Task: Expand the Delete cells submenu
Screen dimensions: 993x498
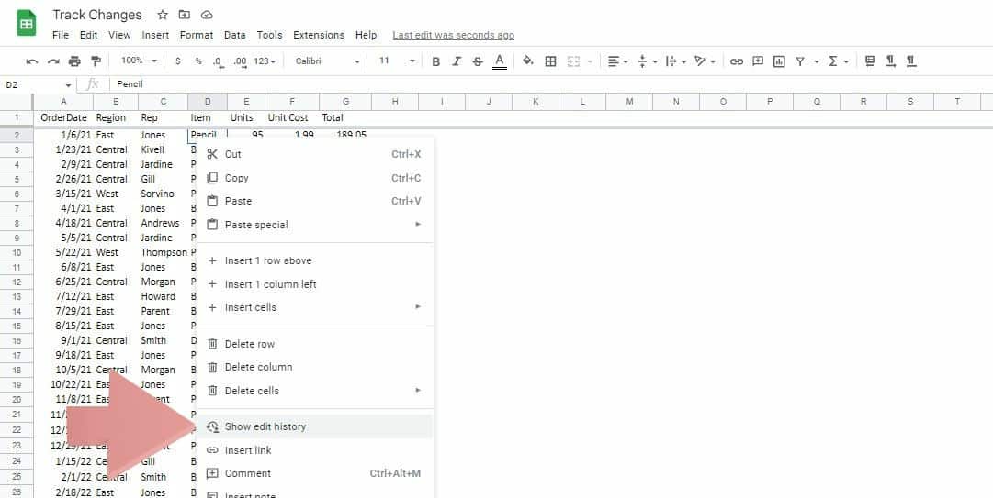Action: click(x=315, y=391)
